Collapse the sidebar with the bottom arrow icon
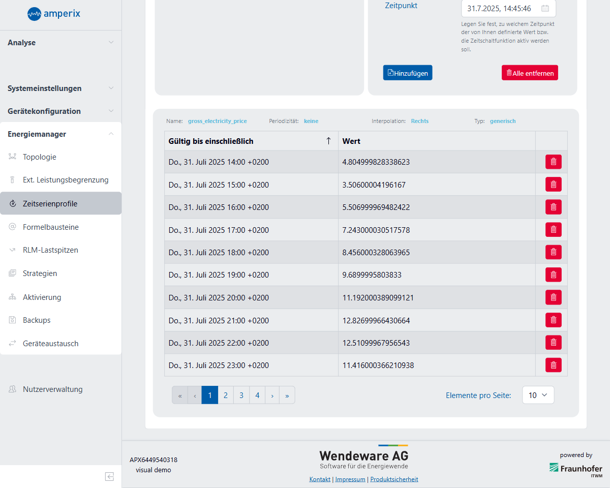The width and height of the screenshot is (610, 488). tap(109, 476)
